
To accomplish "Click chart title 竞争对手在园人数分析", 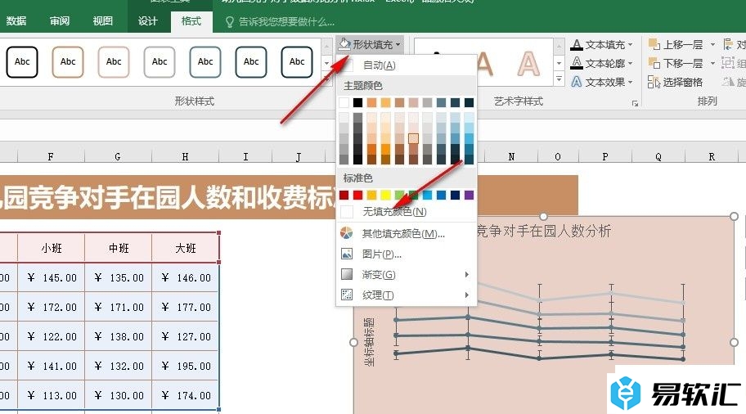I will [543, 231].
